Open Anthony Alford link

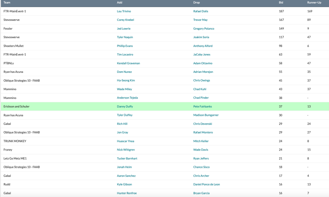203,46
